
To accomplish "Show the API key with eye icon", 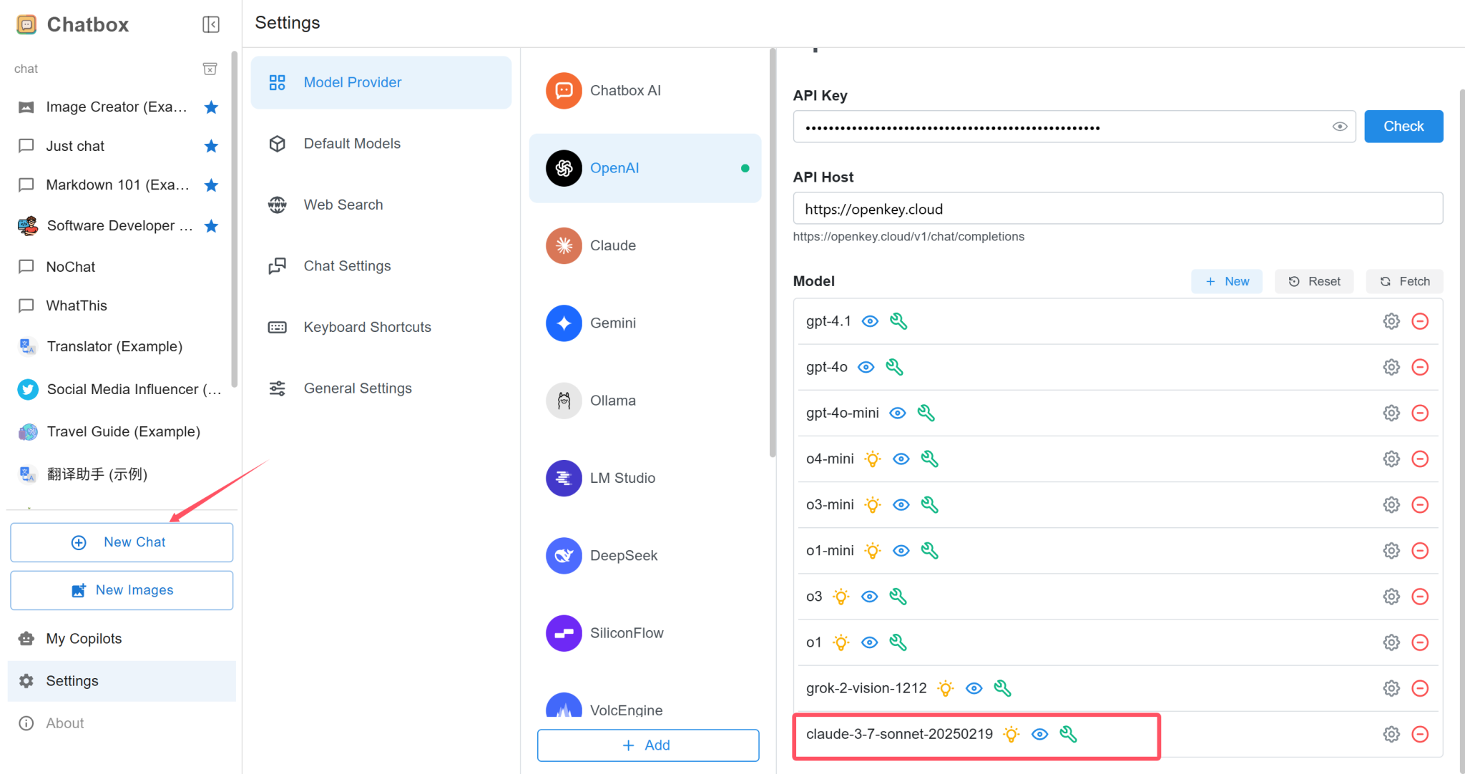I will [x=1340, y=127].
